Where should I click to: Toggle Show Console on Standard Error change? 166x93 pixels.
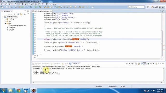145,64
